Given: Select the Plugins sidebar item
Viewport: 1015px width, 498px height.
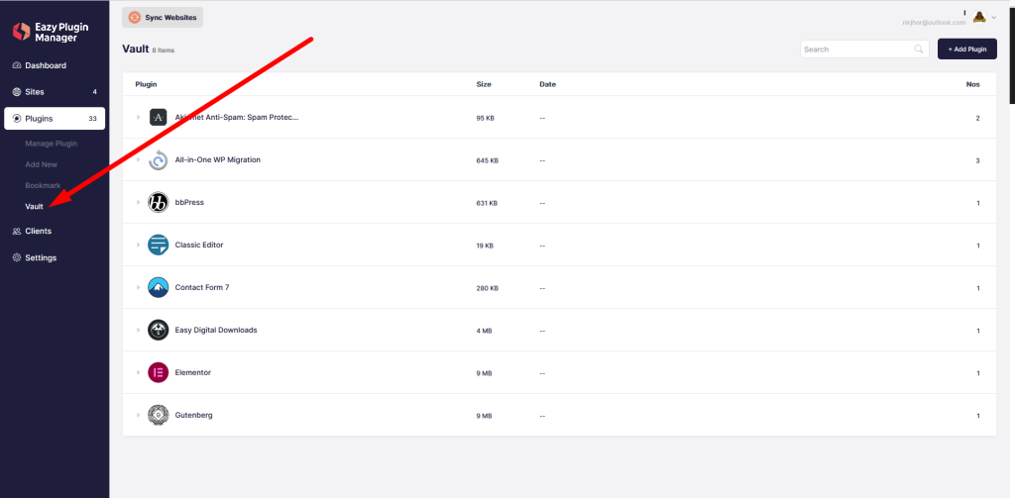Looking at the screenshot, I should click(55, 119).
